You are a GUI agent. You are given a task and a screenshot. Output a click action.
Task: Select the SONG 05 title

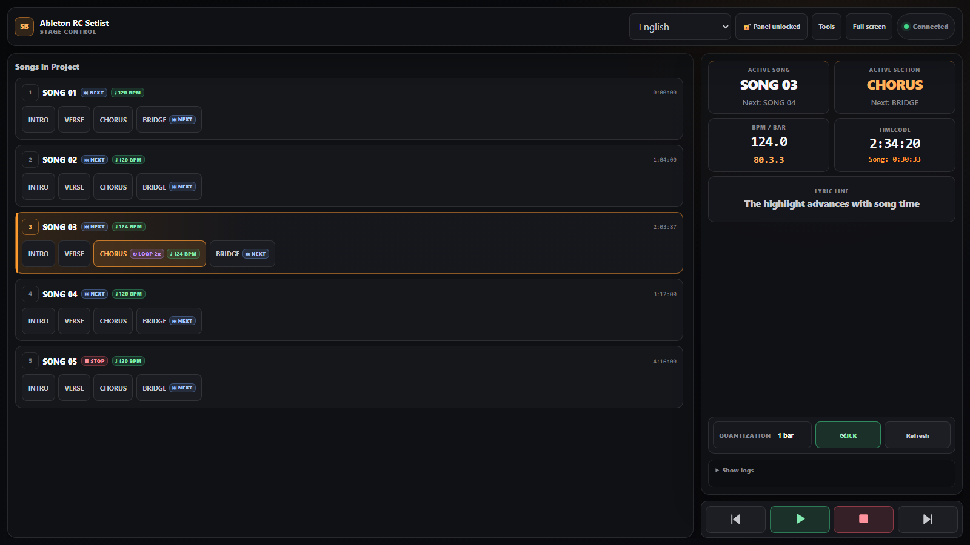[x=60, y=361]
